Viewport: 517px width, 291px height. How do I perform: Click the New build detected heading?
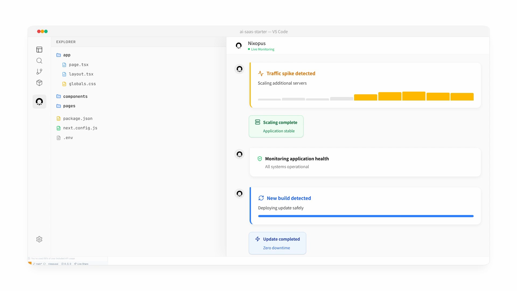click(x=289, y=198)
